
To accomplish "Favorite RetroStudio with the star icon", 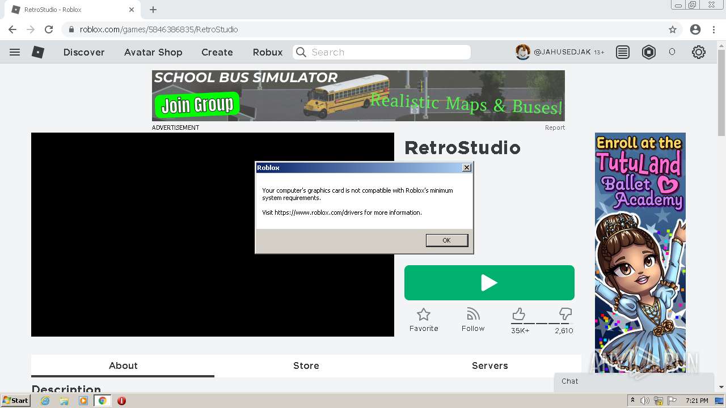I will pos(424,314).
